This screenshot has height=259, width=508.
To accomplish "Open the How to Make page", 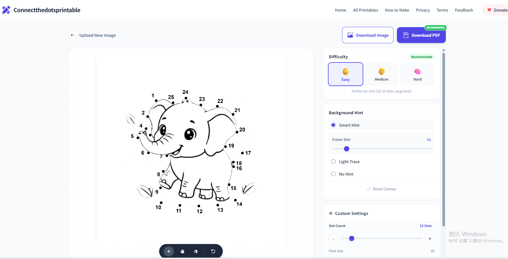I will [x=397, y=10].
